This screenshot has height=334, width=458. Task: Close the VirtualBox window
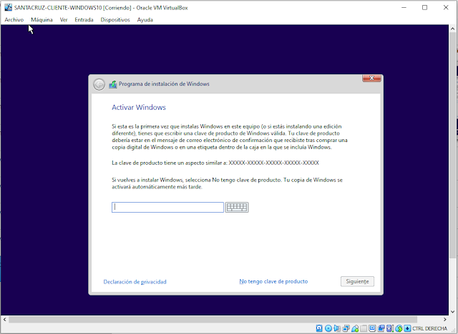(446, 8)
